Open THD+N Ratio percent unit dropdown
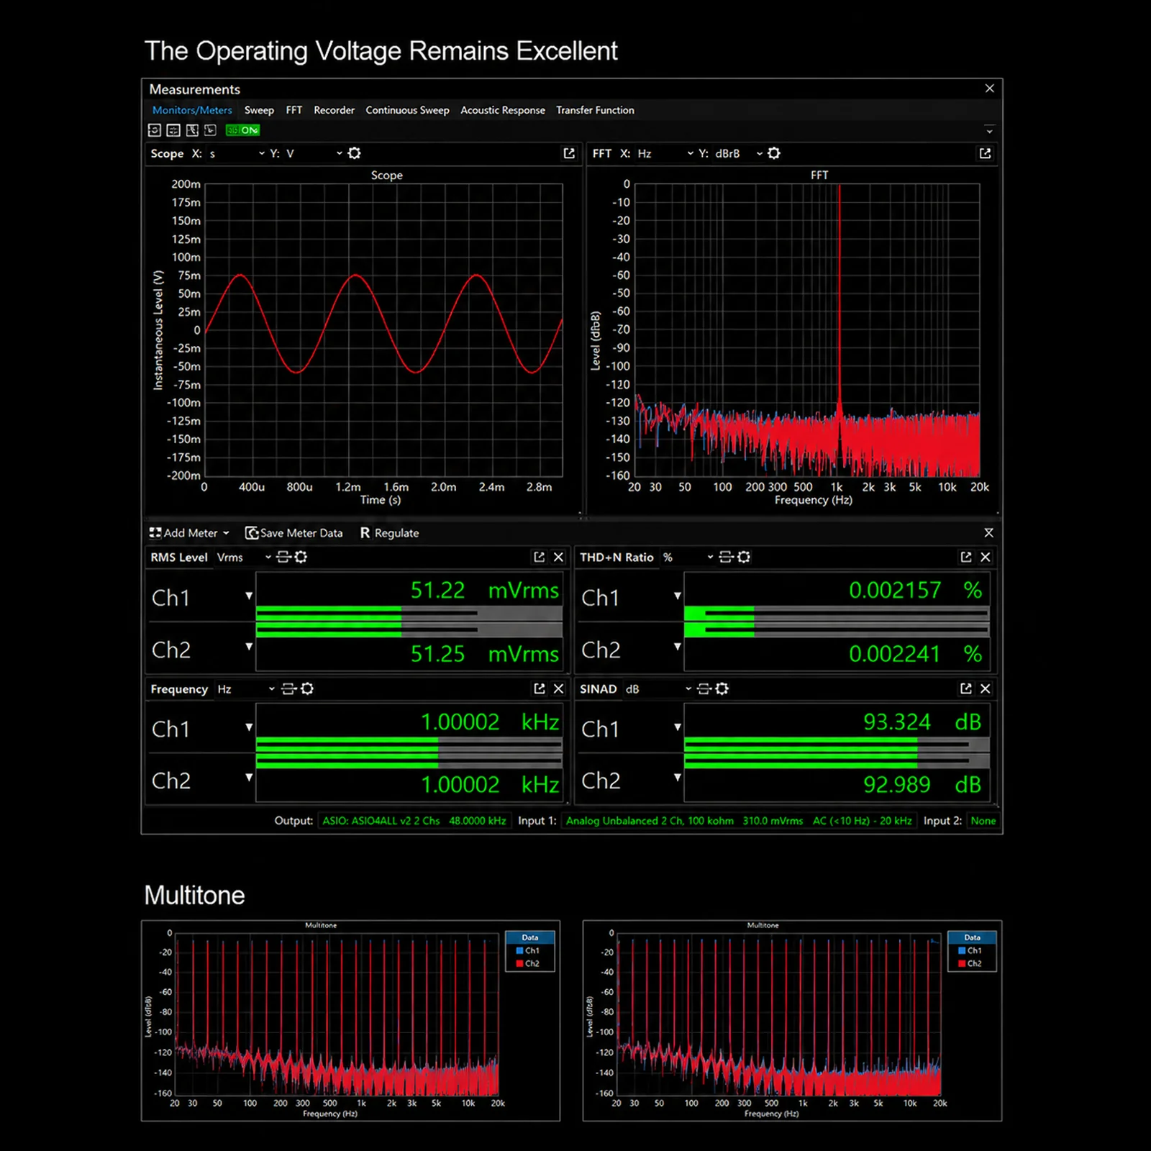Screen dimensions: 1151x1151 [x=688, y=557]
